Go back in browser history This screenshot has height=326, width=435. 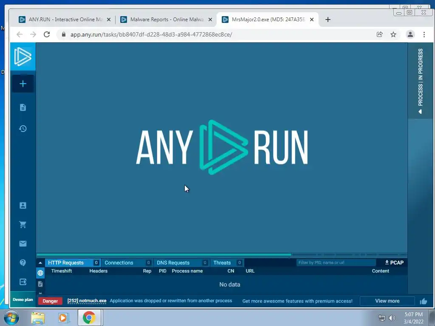click(20, 34)
